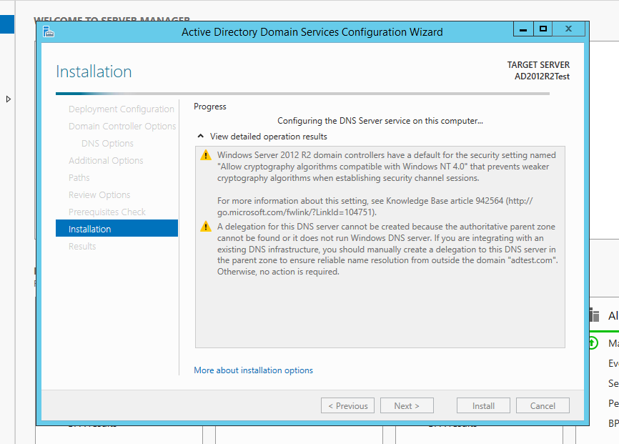Select Review Options step
619x444 pixels.
point(99,194)
